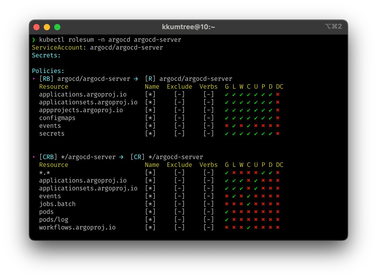Click red DC cross on workflows.argoproj.io row
Screen dimensions: 377x279
tap(278, 227)
